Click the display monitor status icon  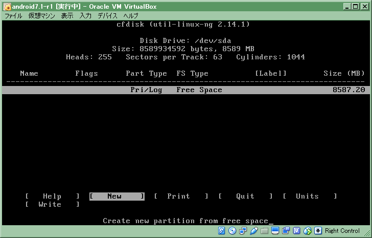275,231
